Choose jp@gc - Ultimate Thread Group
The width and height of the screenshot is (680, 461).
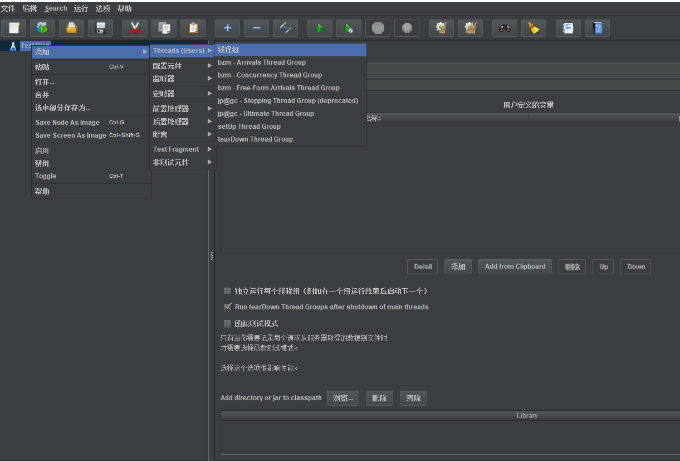[x=290, y=114]
